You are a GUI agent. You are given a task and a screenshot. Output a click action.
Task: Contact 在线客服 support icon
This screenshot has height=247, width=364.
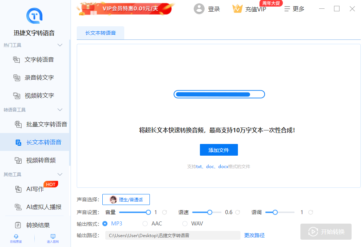click(x=16, y=236)
